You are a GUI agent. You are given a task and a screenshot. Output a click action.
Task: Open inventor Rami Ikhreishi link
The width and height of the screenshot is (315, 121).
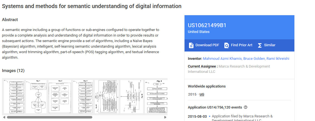278,59
